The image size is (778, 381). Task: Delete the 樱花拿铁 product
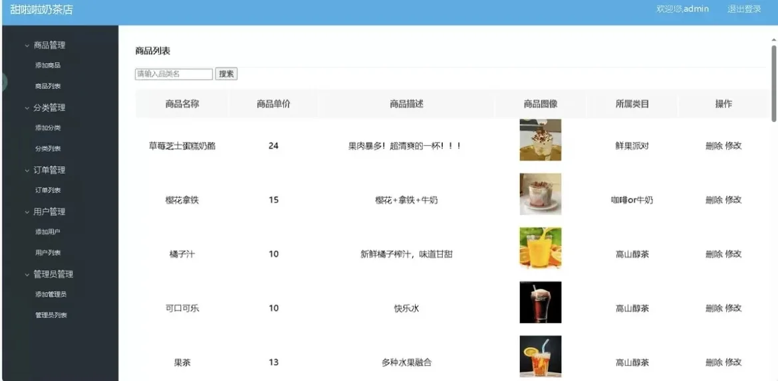click(714, 200)
